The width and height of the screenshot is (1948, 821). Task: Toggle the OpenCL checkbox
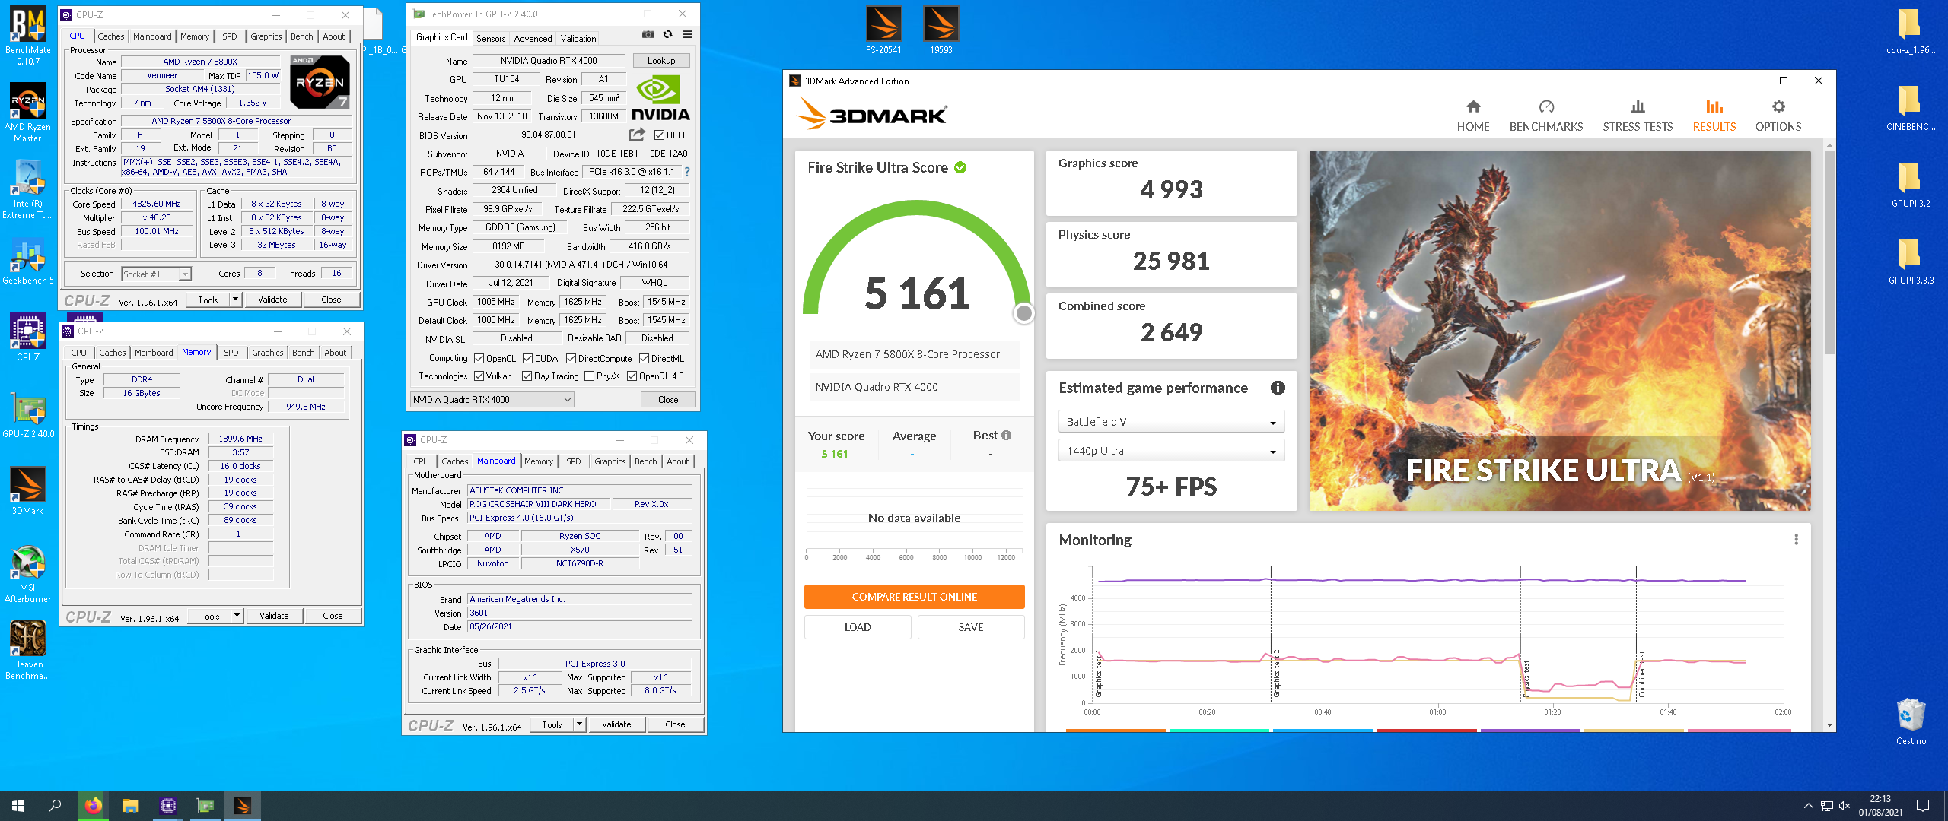479,358
